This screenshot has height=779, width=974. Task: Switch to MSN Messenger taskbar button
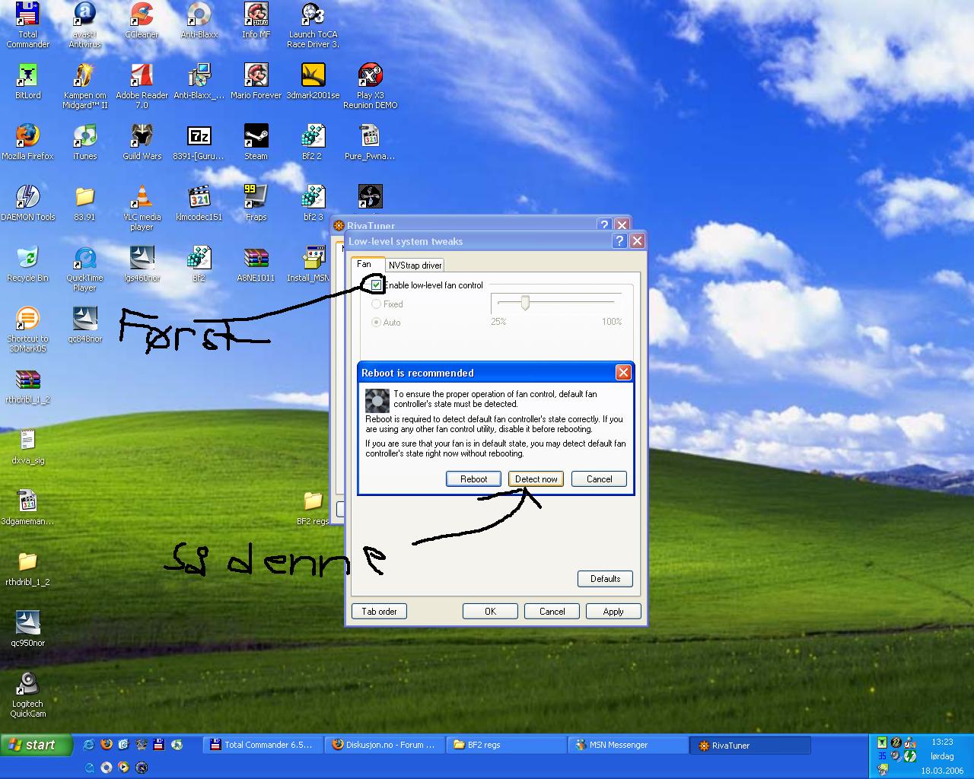pos(629,746)
